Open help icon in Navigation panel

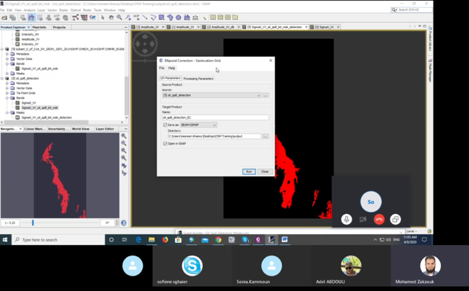click(123, 223)
